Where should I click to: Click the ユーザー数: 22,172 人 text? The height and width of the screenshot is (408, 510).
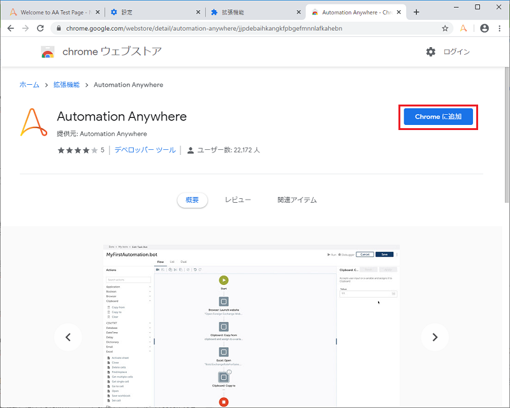229,150
